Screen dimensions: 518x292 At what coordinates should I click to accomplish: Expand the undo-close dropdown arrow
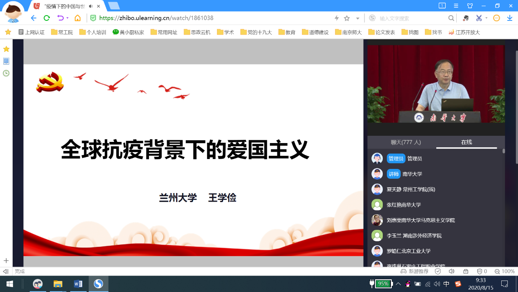pyautogui.click(x=67, y=18)
